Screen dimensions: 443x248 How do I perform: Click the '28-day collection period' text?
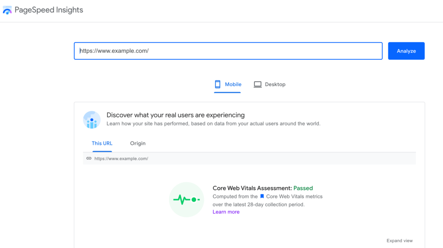tap(276, 204)
